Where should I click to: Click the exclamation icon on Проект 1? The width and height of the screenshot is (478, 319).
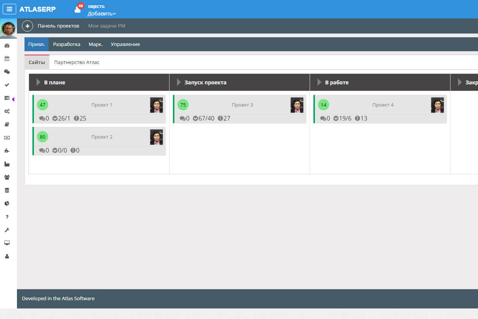coord(76,118)
